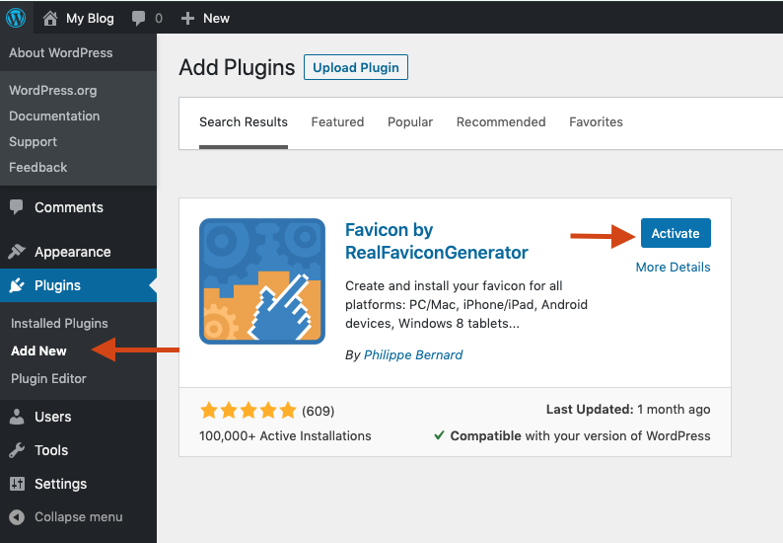The width and height of the screenshot is (783, 543).
Task: Open Appearance menu via paintbrush icon
Action: (x=17, y=252)
